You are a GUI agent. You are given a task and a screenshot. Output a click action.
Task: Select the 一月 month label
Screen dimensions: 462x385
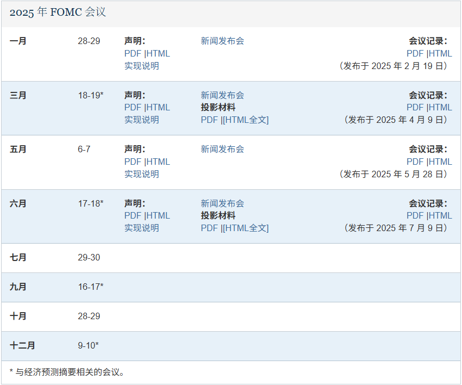click(18, 41)
